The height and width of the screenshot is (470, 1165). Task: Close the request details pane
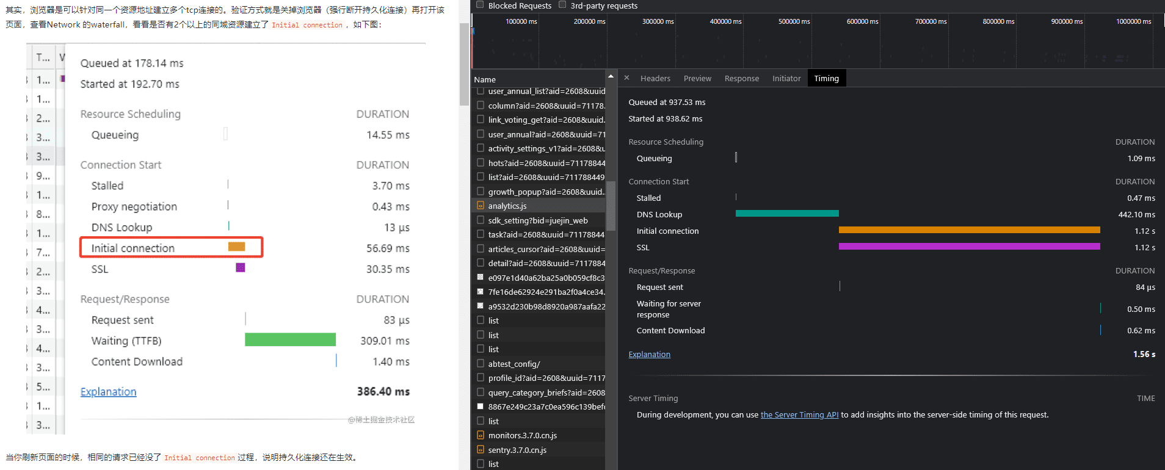point(626,78)
